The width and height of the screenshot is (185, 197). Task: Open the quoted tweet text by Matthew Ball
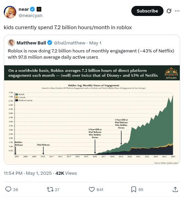91,54
